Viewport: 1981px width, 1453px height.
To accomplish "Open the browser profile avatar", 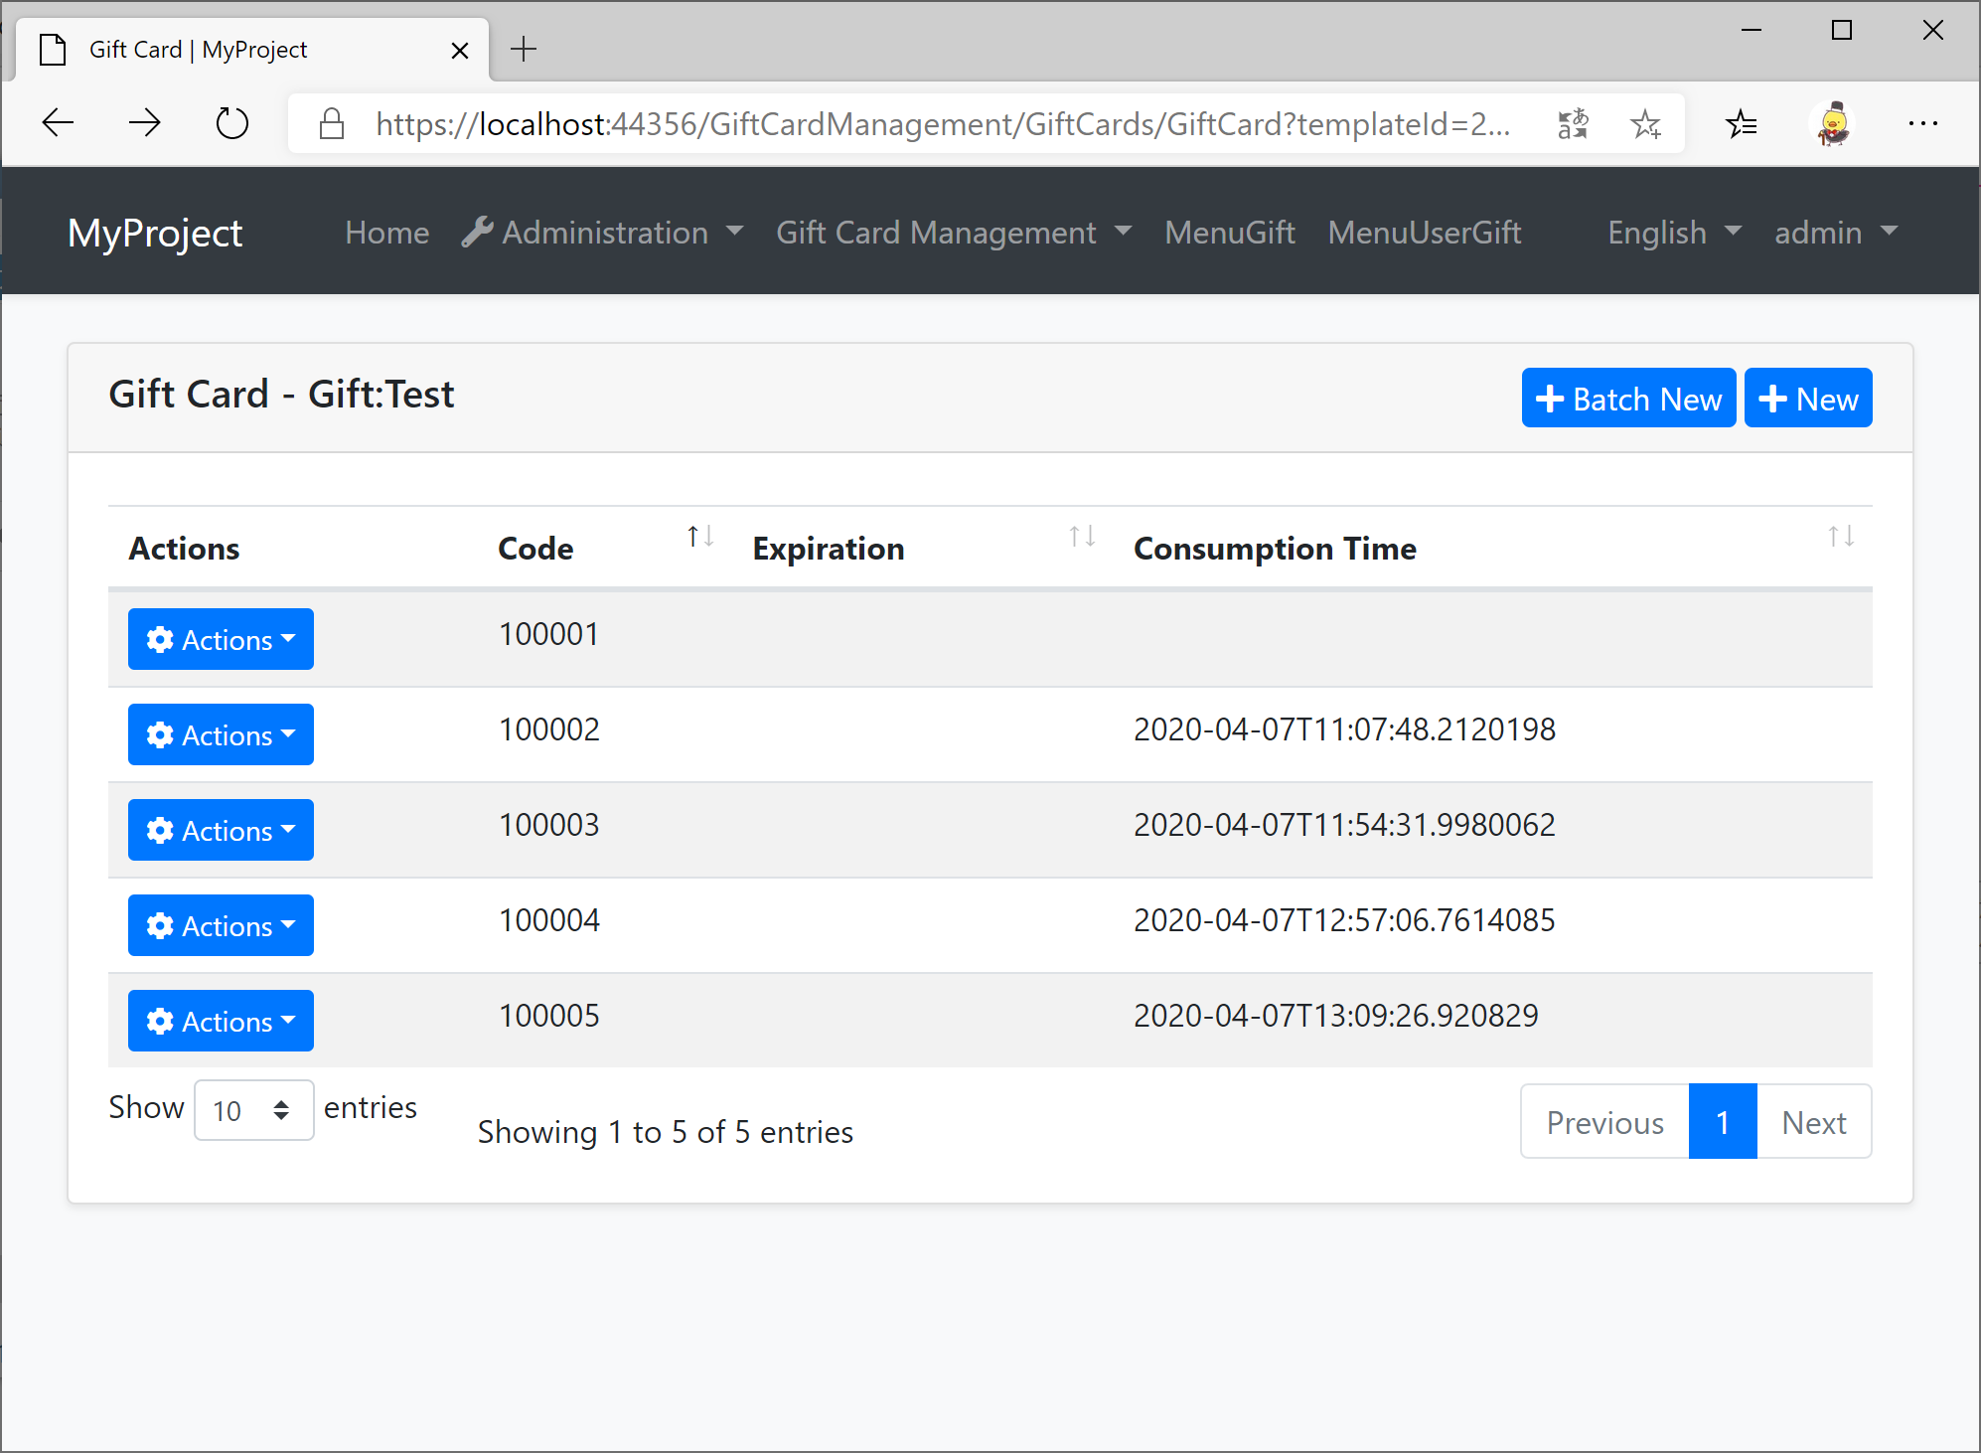I will click(x=1833, y=124).
